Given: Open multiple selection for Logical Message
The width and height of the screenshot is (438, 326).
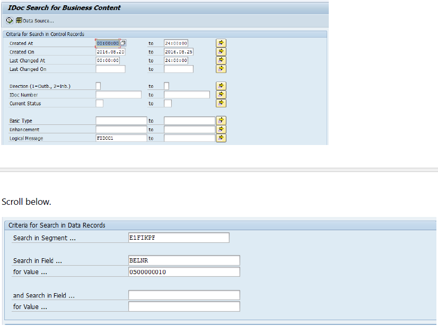Looking at the screenshot, I should [x=221, y=138].
